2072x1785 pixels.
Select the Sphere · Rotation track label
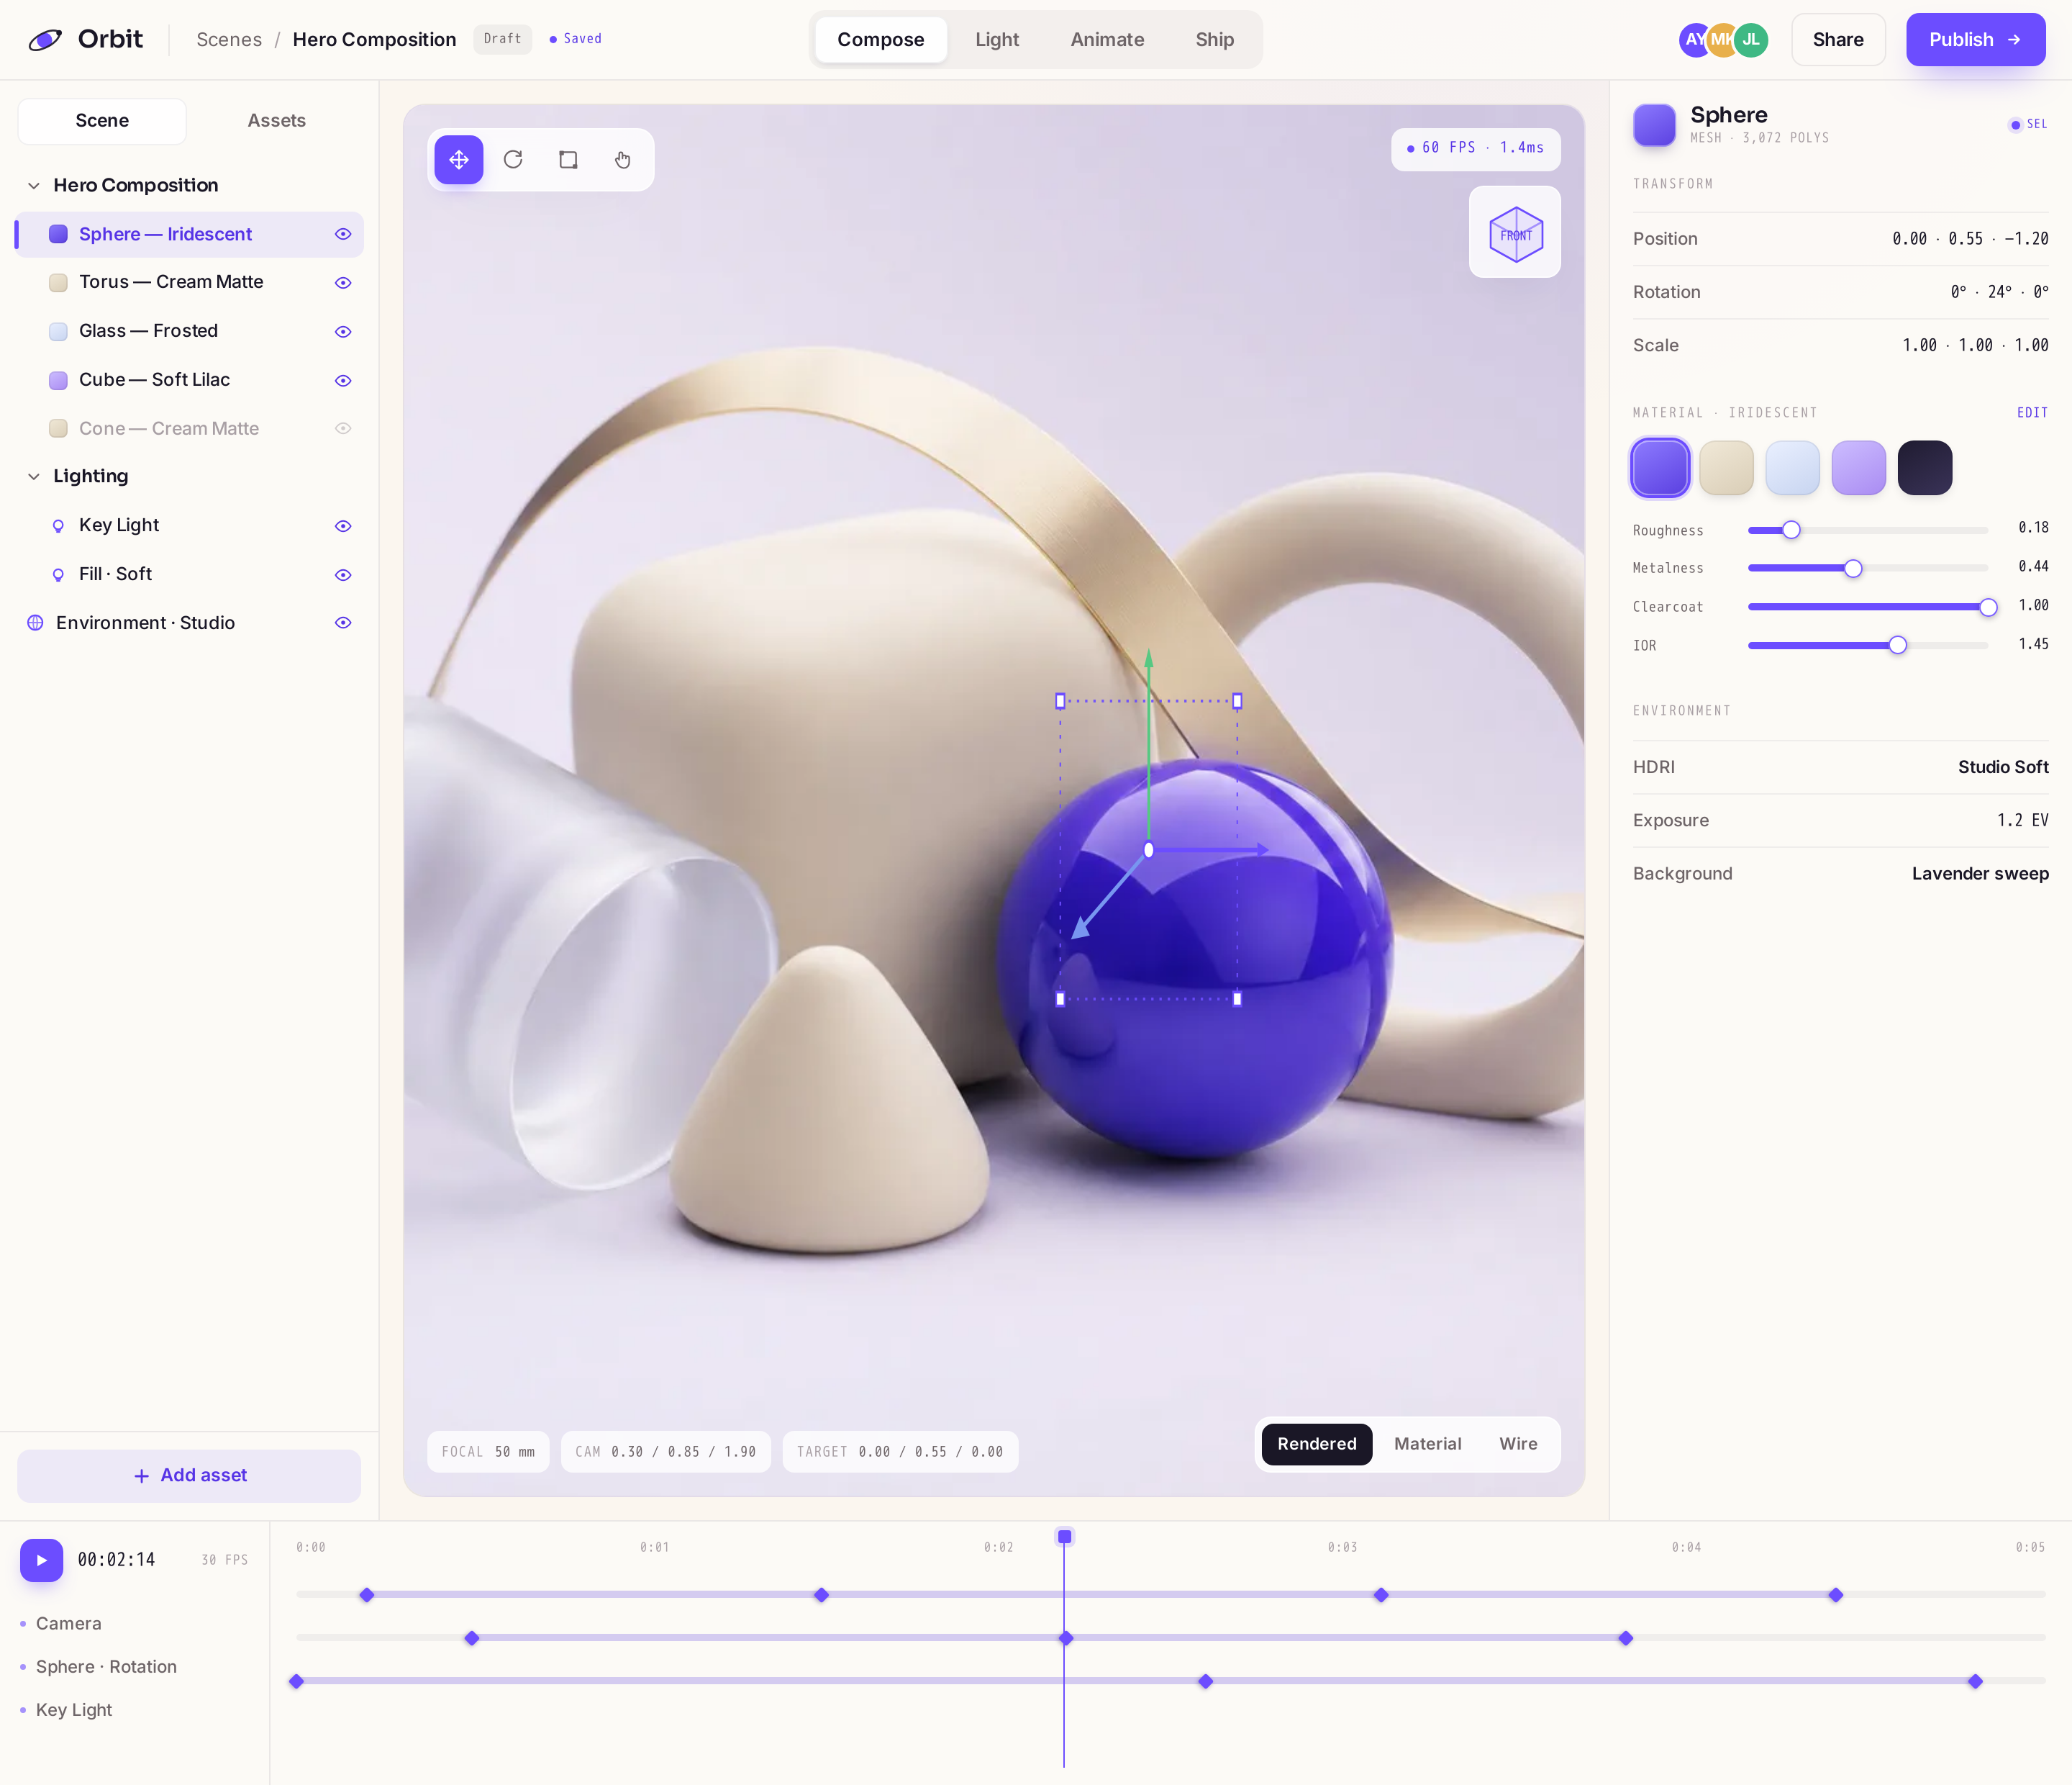(106, 1667)
